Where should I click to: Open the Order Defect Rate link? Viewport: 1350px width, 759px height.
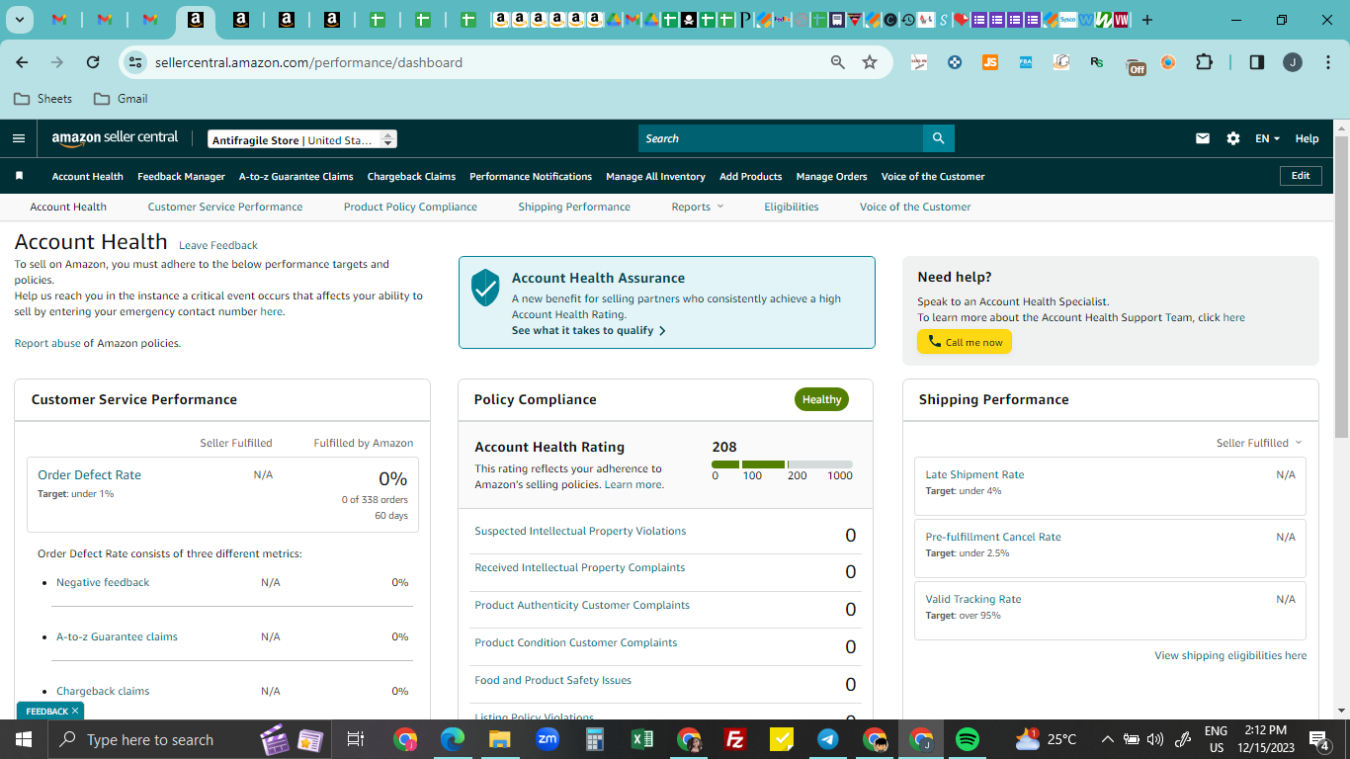coord(89,474)
